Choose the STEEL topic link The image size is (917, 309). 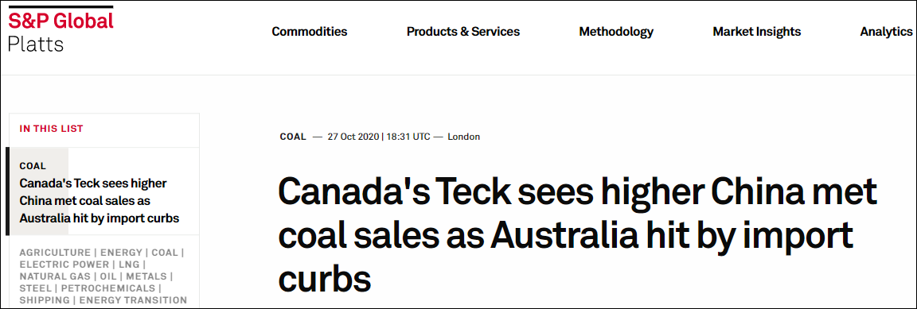coord(34,288)
